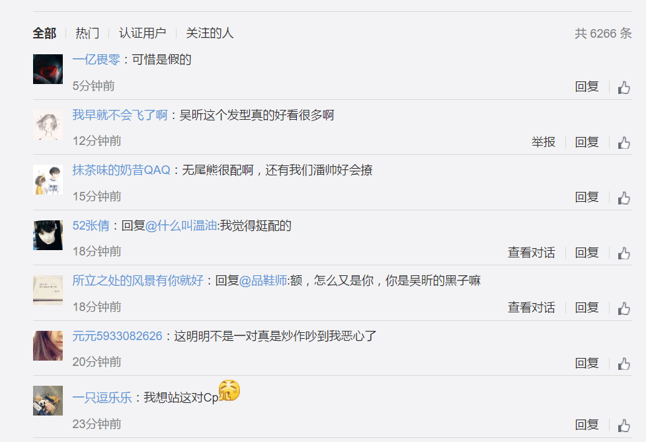This screenshot has width=646, height=442.
Task: Report comment with 举报 link
Action: (x=544, y=142)
